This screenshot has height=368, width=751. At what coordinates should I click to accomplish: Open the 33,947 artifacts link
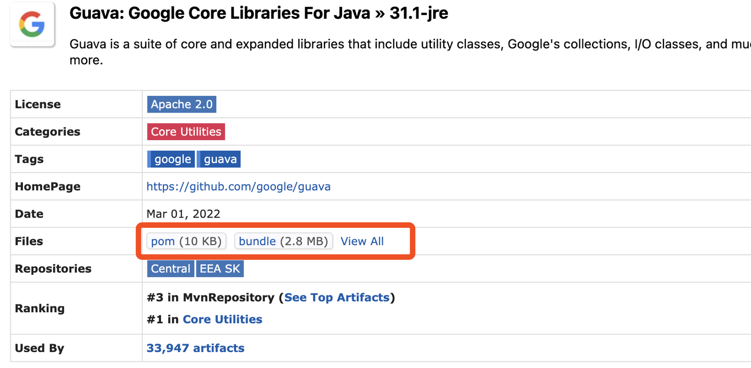tap(195, 348)
